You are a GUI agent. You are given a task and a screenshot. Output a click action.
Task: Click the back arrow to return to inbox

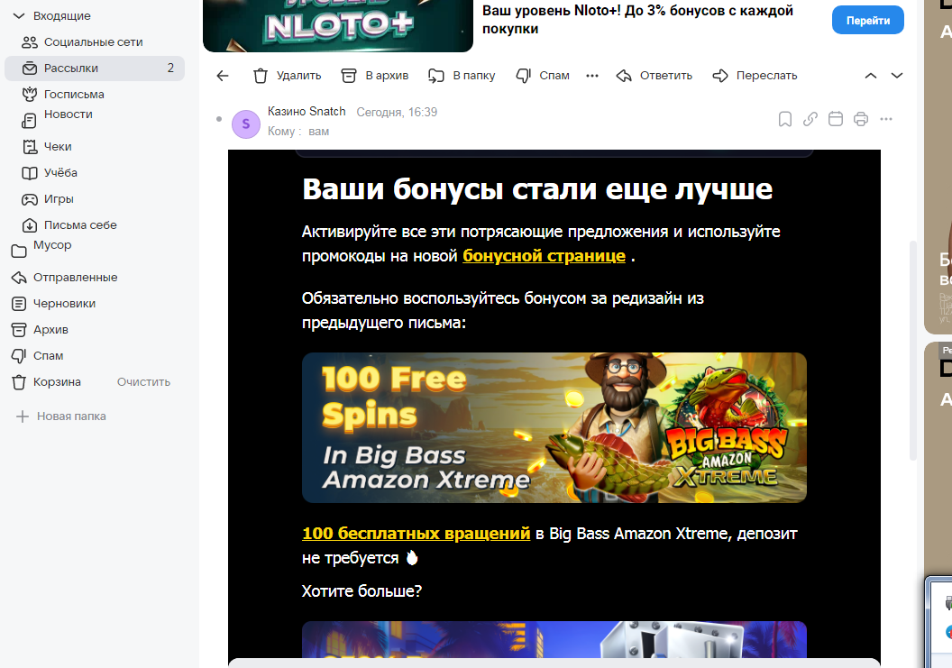[223, 76]
